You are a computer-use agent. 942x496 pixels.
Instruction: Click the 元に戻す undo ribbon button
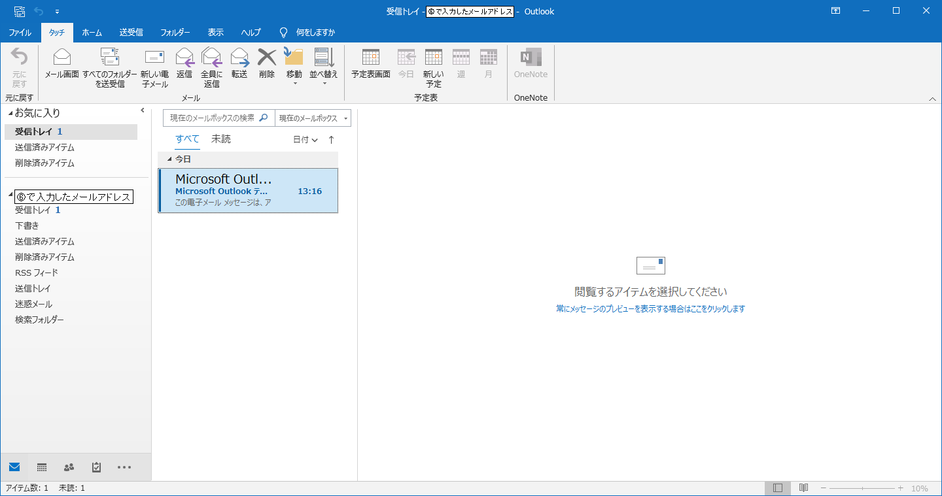[20, 67]
